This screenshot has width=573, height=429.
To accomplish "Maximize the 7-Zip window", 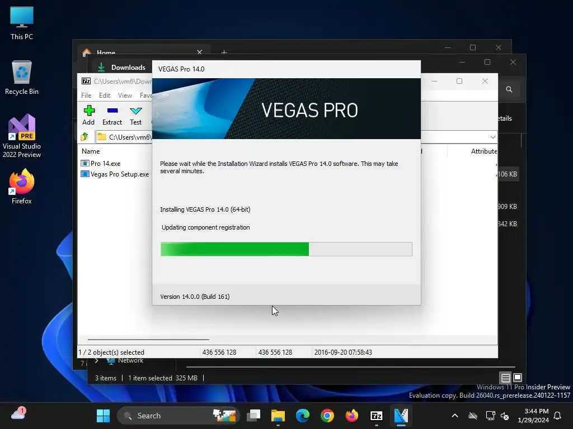I will [459, 81].
